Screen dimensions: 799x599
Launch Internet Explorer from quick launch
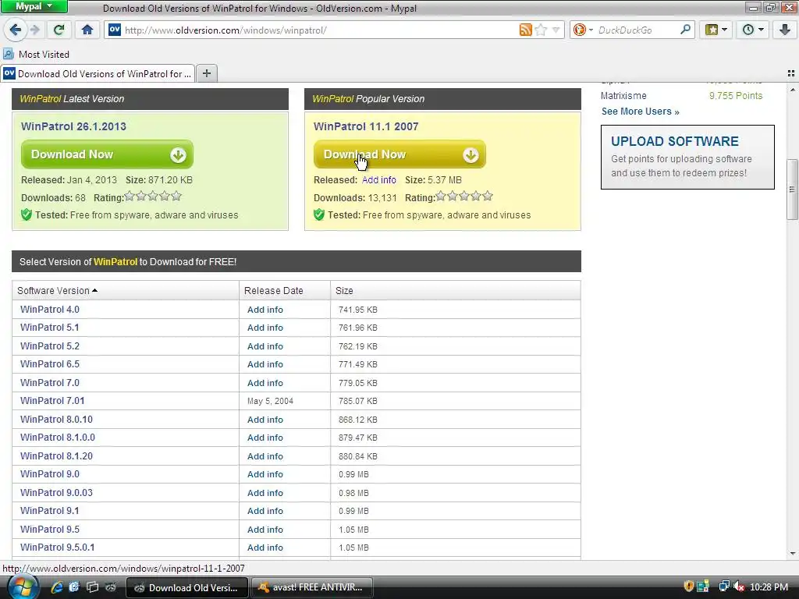click(x=56, y=587)
